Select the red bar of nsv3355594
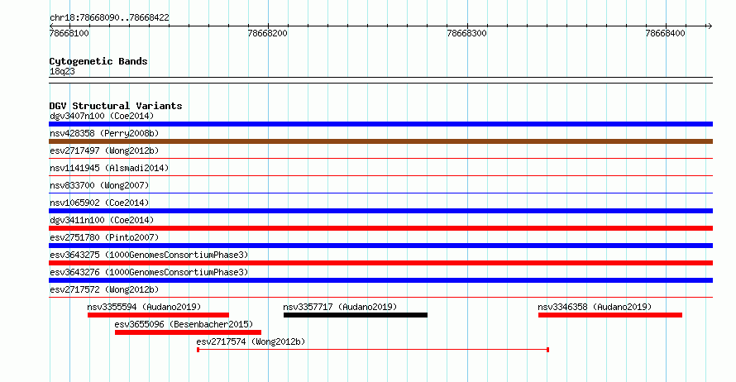The image size is (736, 382). 158,315
